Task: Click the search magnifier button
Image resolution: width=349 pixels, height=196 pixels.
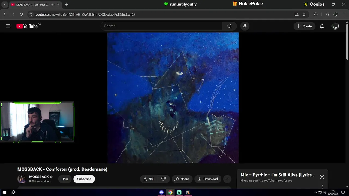Action: 230,26
